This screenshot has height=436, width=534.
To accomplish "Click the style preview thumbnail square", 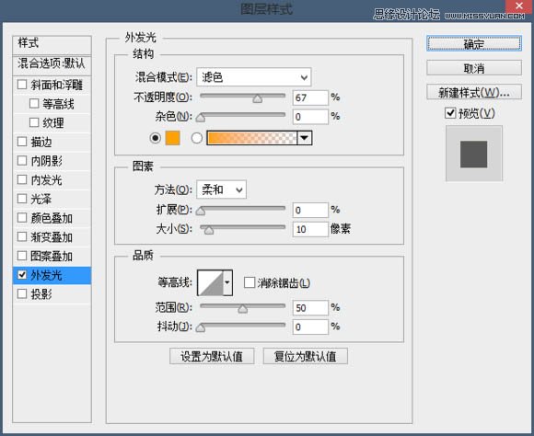I will (x=474, y=155).
